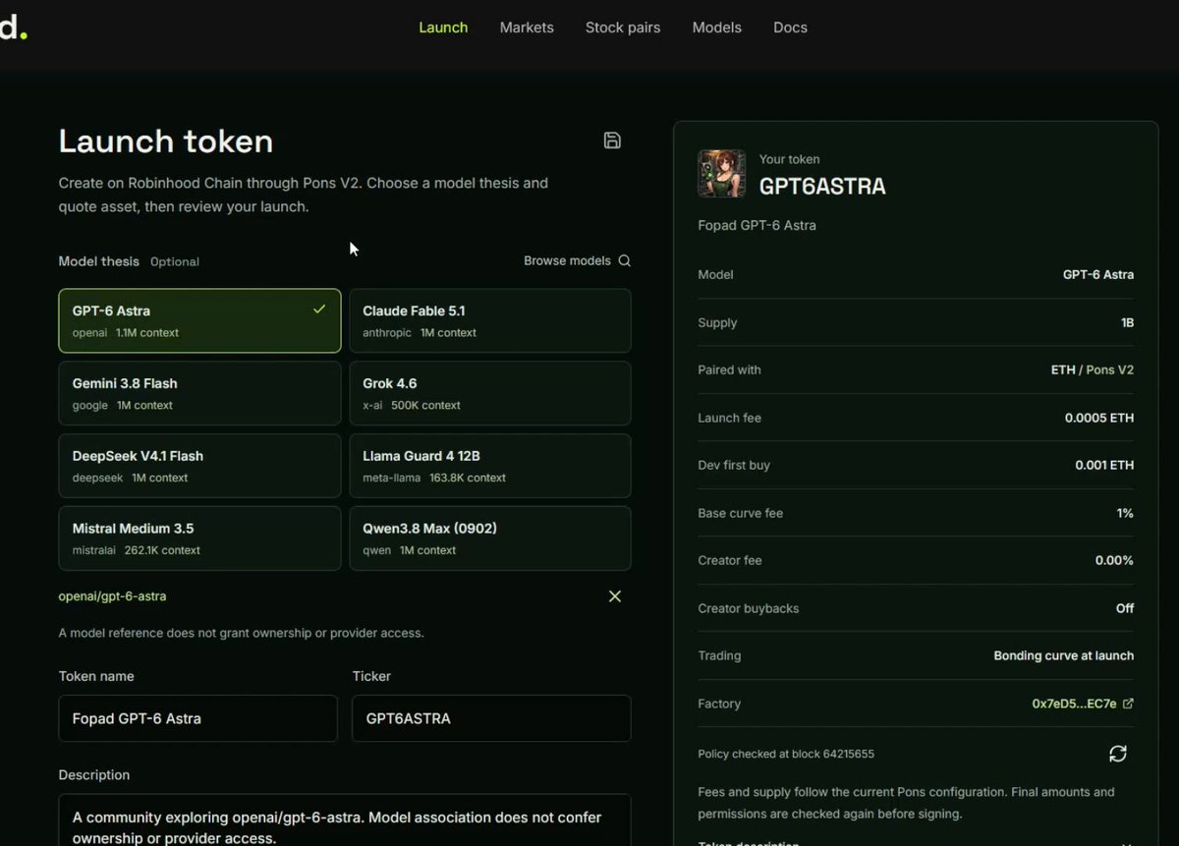The width and height of the screenshot is (1179, 846).
Task: Choose the Qwen3.8 Max (0902) model
Action: [490, 538]
